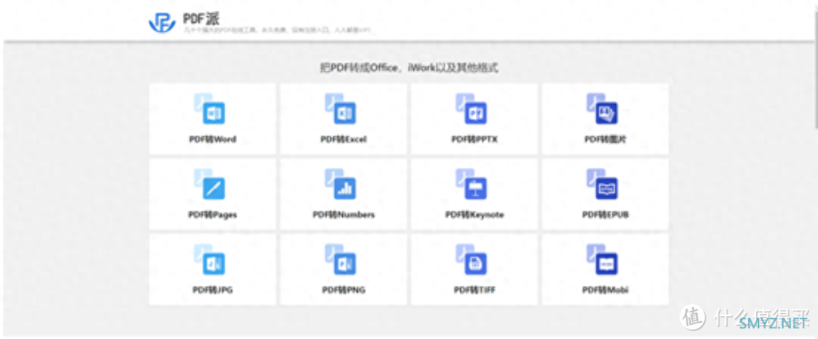Click the PDF转PPTX label
Viewport: 818px width, 339px height.
coord(474,139)
